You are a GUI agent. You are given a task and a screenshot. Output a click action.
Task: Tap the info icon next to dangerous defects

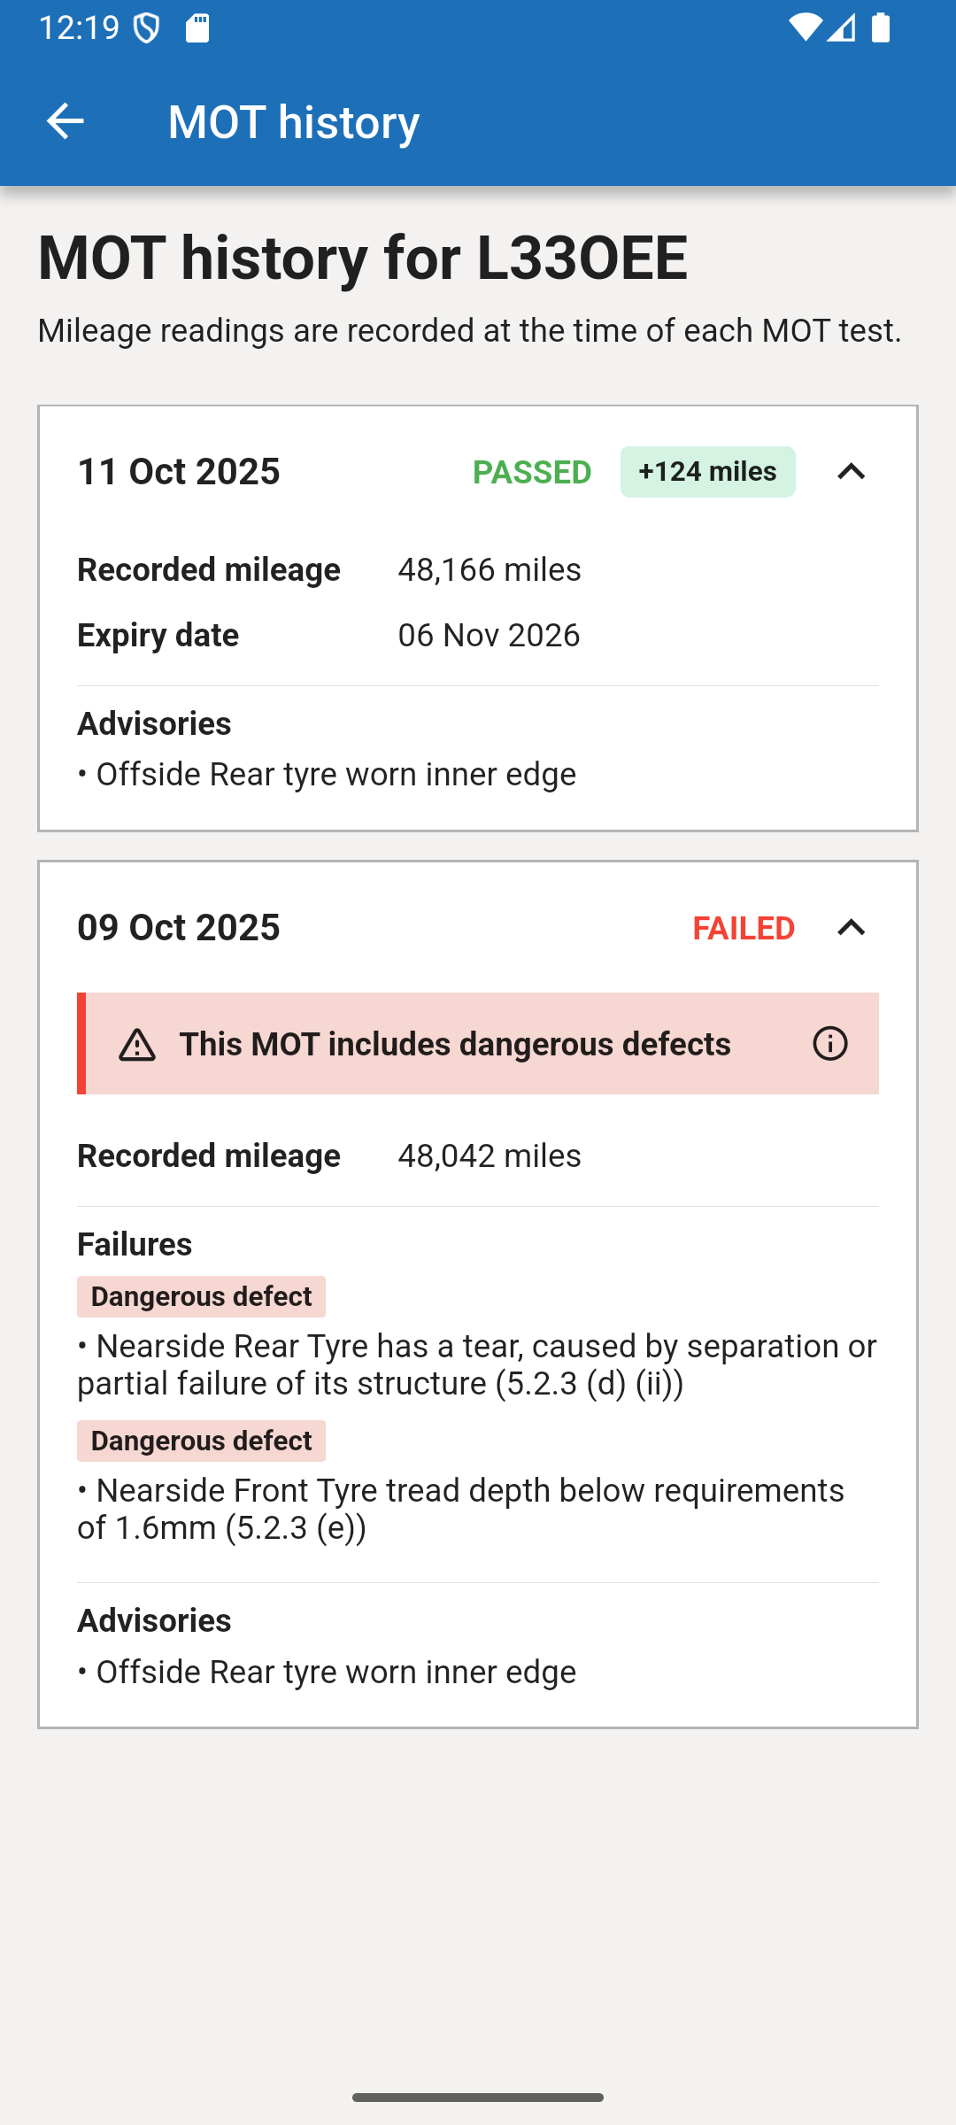click(829, 1043)
